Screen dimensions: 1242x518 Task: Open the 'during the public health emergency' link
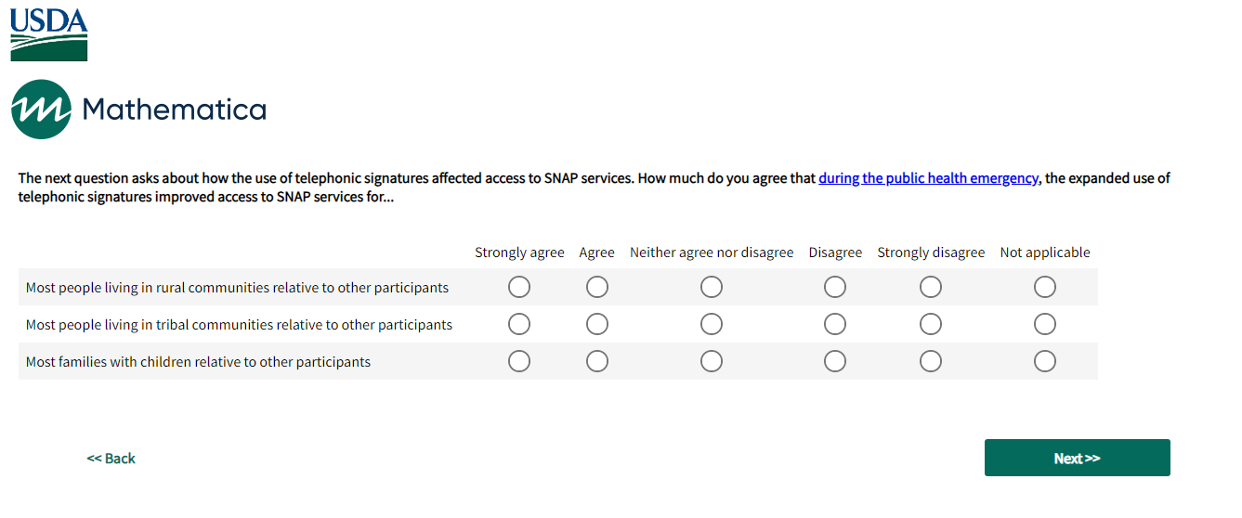pyautogui.click(x=927, y=178)
